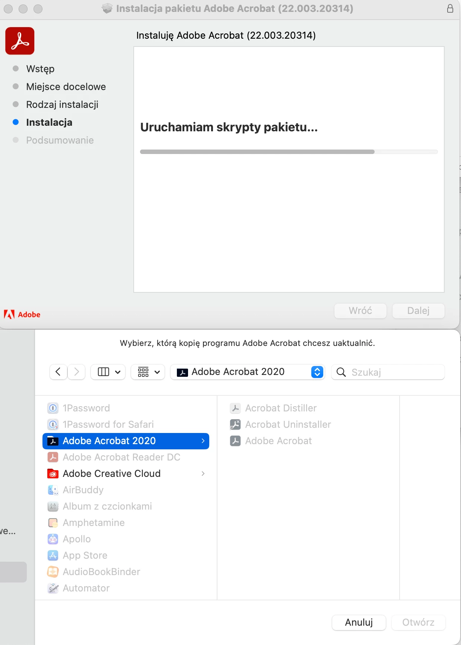Click the Adobe Acrobat 2020 folder icon in list

point(53,441)
